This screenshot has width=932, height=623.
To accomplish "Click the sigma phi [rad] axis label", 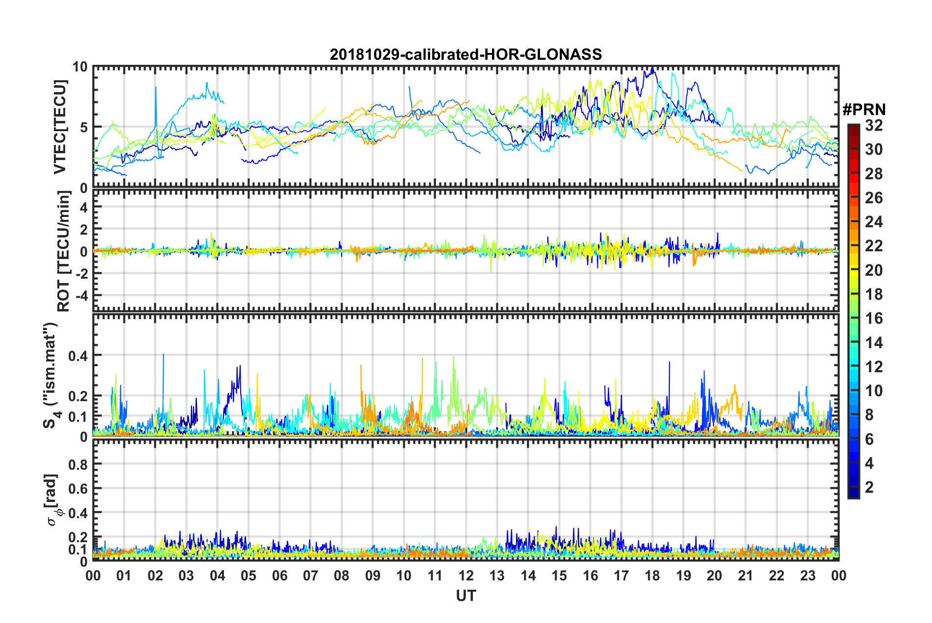I will [x=52, y=500].
